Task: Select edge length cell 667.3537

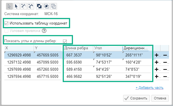Action: coord(78,55)
